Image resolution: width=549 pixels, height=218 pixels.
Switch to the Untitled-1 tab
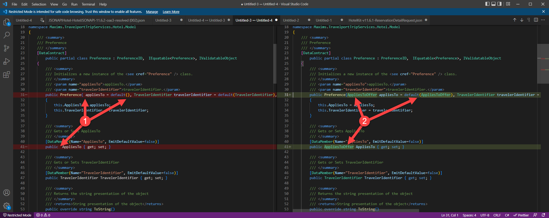[x=324, y=20]
